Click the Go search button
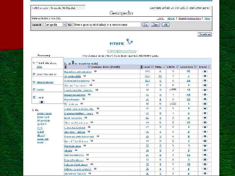The image size is (235, 176). (x=146, y=24)
